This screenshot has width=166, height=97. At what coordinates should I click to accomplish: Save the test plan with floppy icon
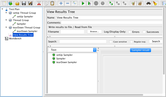24,3
